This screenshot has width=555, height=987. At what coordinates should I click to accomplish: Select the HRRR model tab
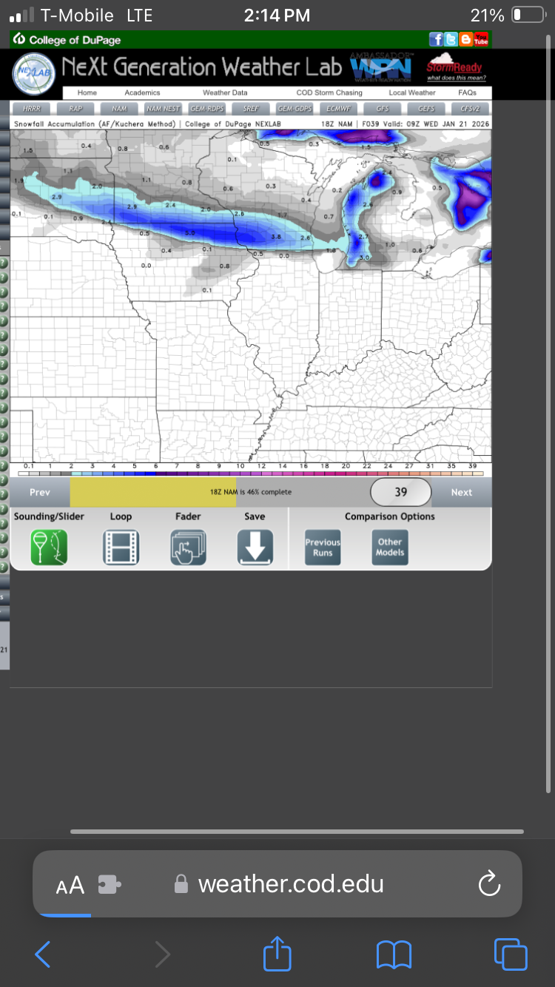(31, 109)
